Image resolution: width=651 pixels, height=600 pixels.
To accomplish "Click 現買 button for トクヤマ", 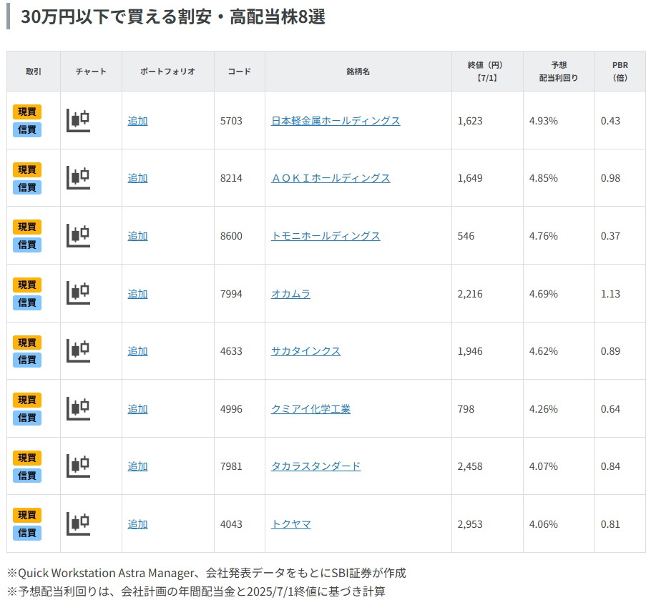I will (x=27, y=515).
